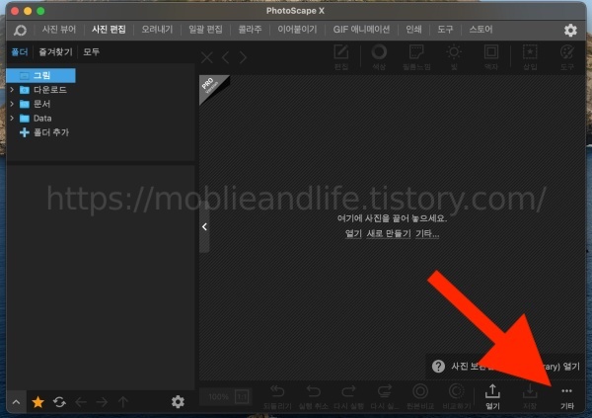Select the 폴더 sidebar tab

(x=20, y=51)
